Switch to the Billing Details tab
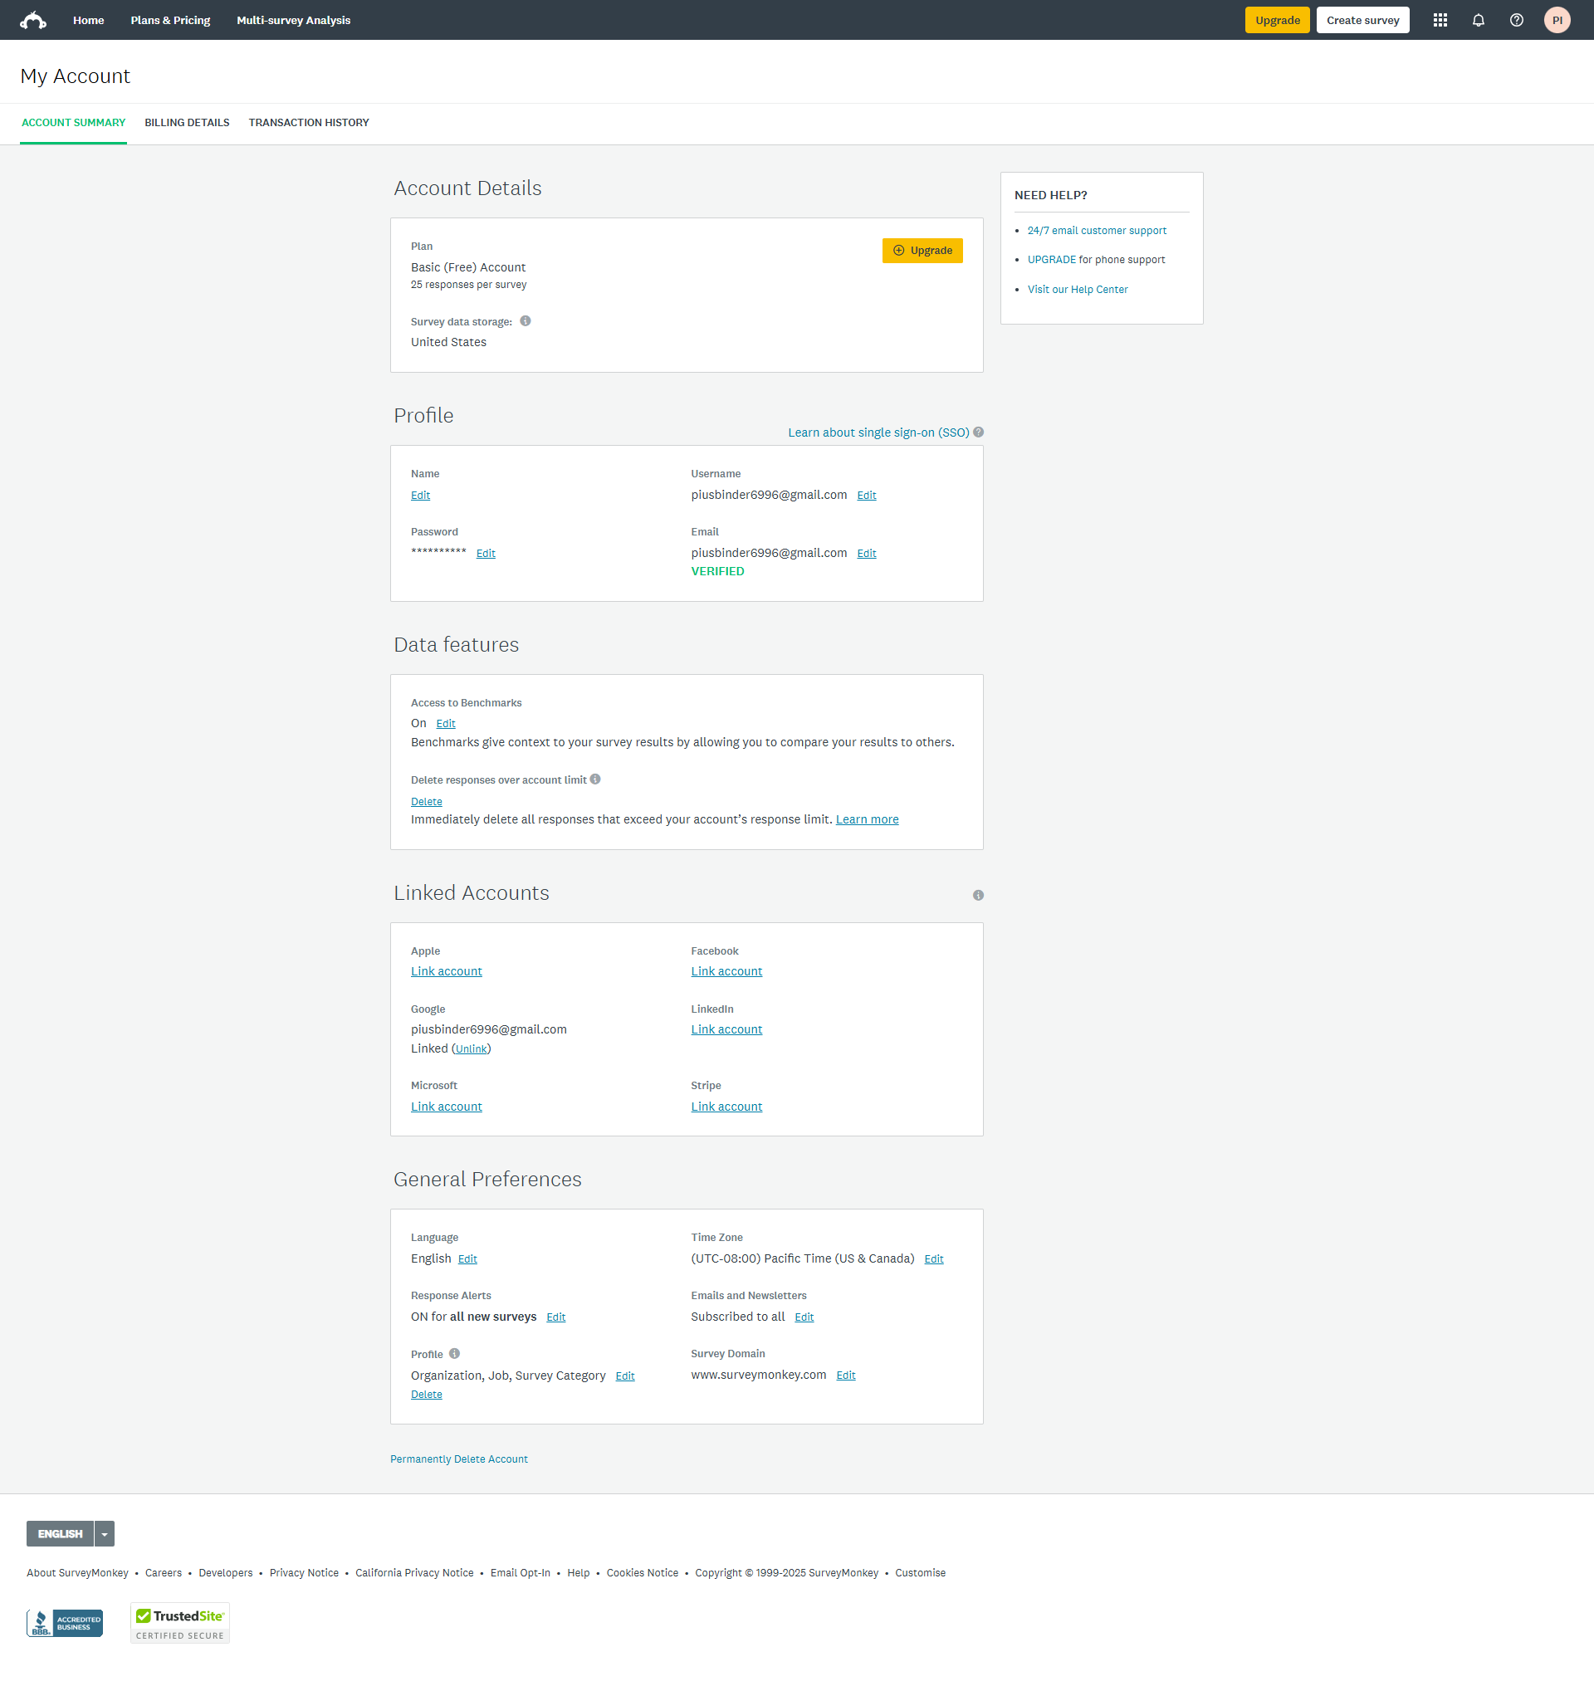The image size is (1594, 1681). click(187, 122)
